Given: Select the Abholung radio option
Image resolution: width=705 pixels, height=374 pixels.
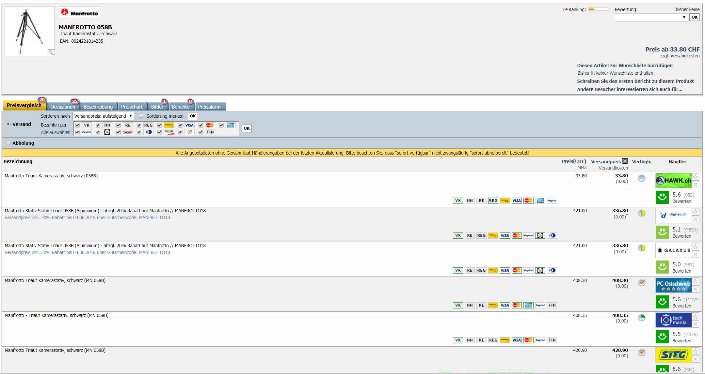Looking at the screenshot, I should (8, 143).
